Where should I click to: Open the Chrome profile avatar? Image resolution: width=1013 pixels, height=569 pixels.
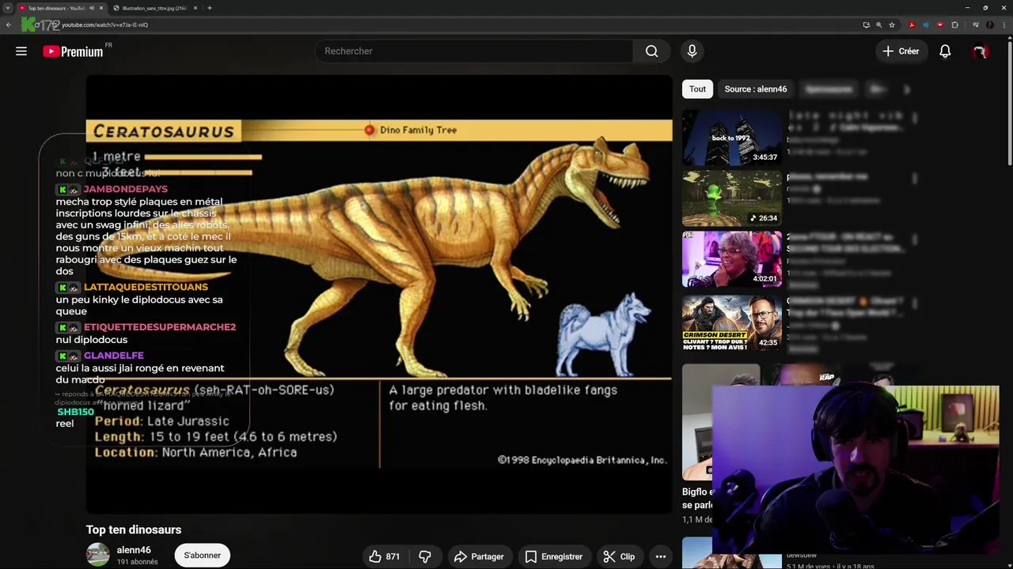click(x=990, y=24)
